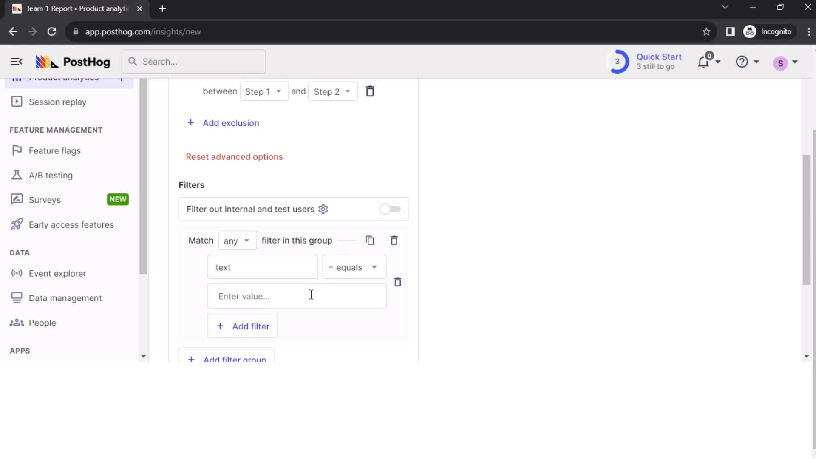Image resolution: width=816 pixels, height=459 pixels.
Task: Click the filter settings gear icon
Action: [x=323, y=209]
